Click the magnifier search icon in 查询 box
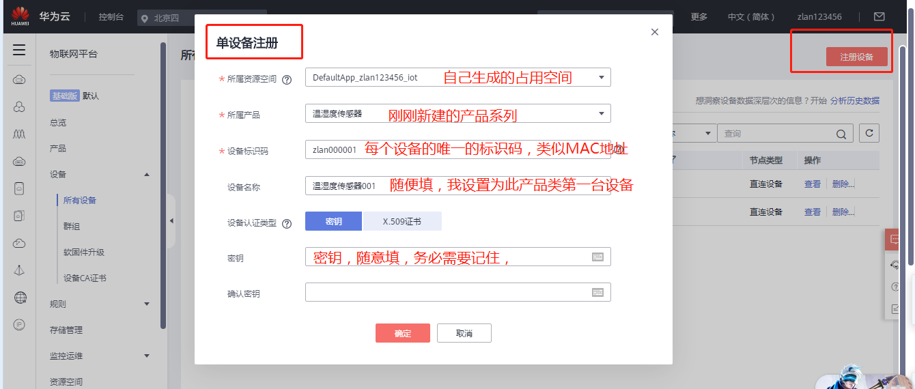Image resolution: width=915 pixels, height=389 pixels. [x=841, y=134]
